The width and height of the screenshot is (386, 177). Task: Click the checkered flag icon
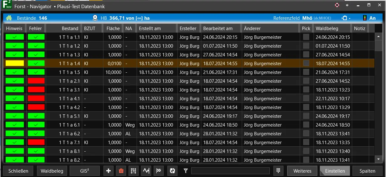pos(159,171)
